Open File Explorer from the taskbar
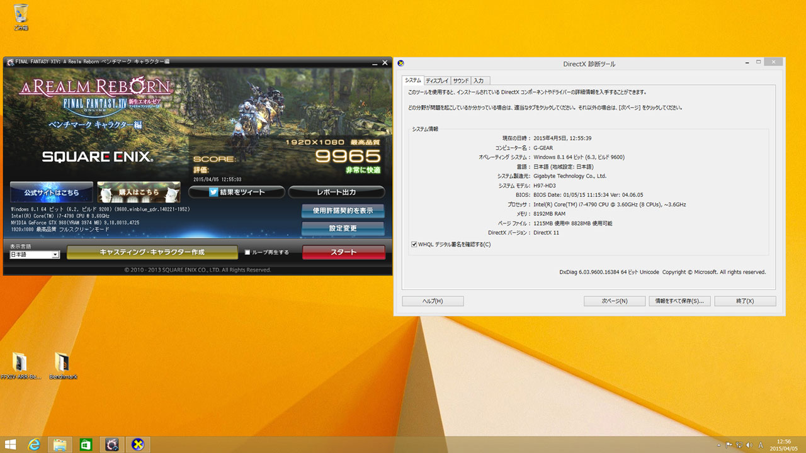This screenshot has width=806, height=453. pyautogui.click(x=60, y=445)
